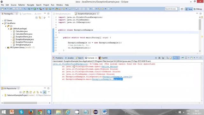Click the Display Selected Console icon

click(x=186, y=58)
